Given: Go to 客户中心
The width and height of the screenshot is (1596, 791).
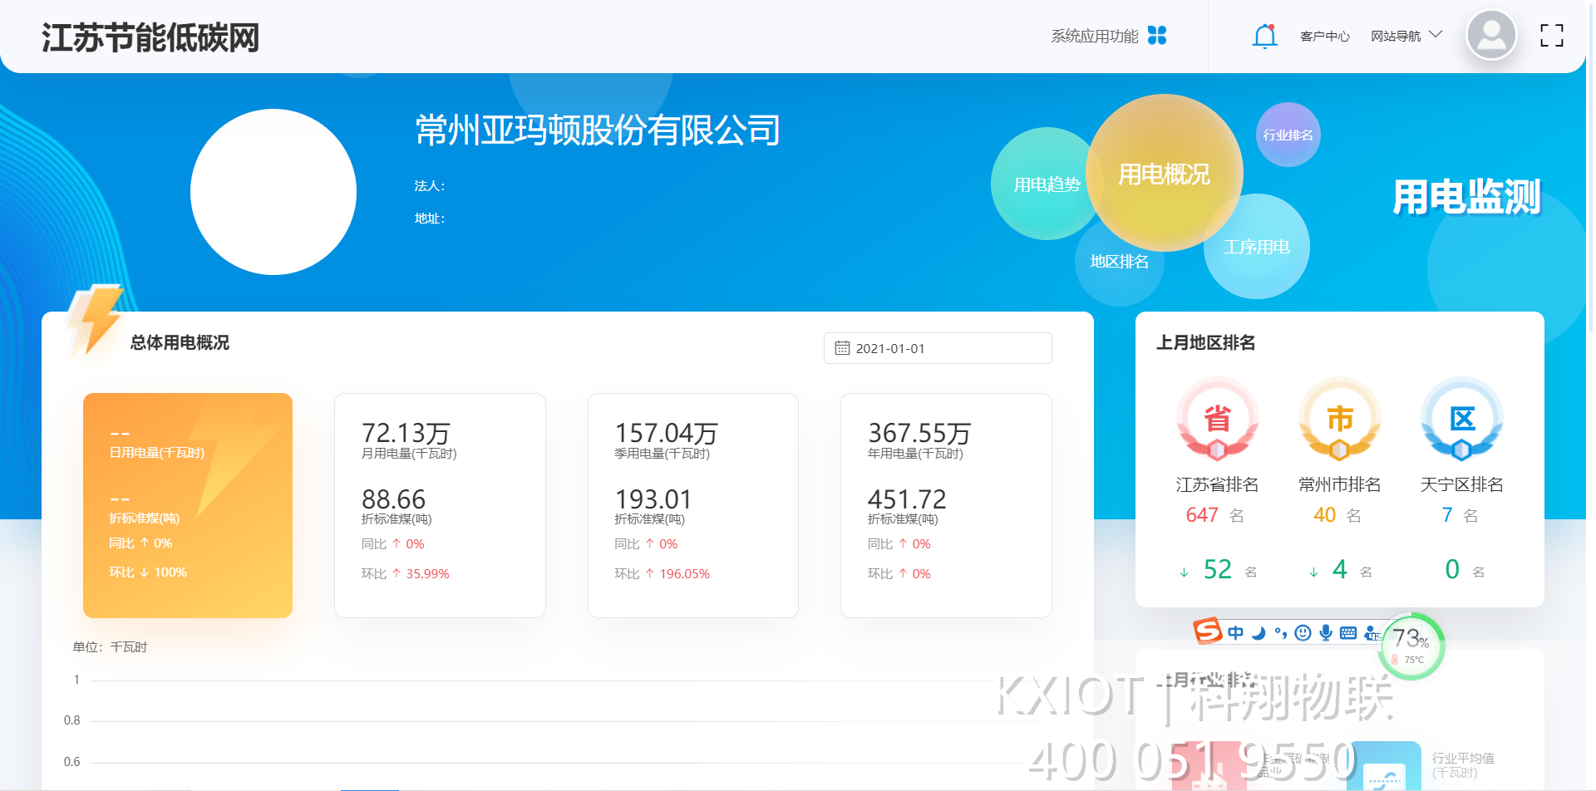Looking at the screenshot, I should point(1324,36).
